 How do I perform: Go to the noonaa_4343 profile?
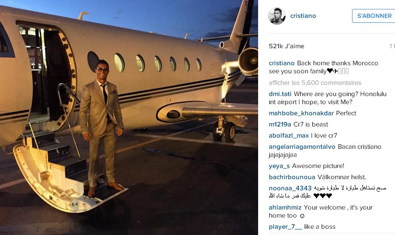pyautogui.click(x=290, y=188)
